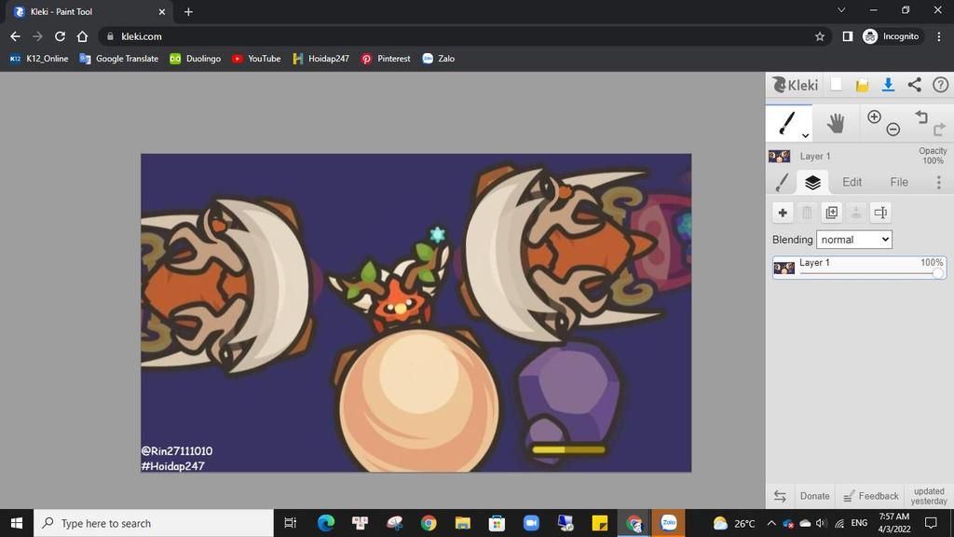Open Kleki help question mark icon
The image size is (954, 537).
click(x=940, y=85)
